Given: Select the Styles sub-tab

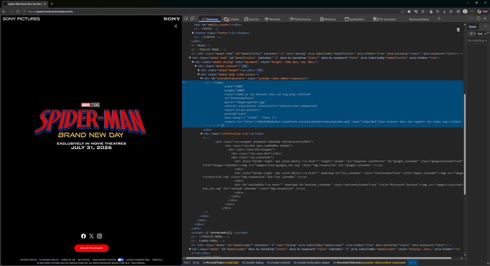Looking at the screenshot, I should (472, 27).
